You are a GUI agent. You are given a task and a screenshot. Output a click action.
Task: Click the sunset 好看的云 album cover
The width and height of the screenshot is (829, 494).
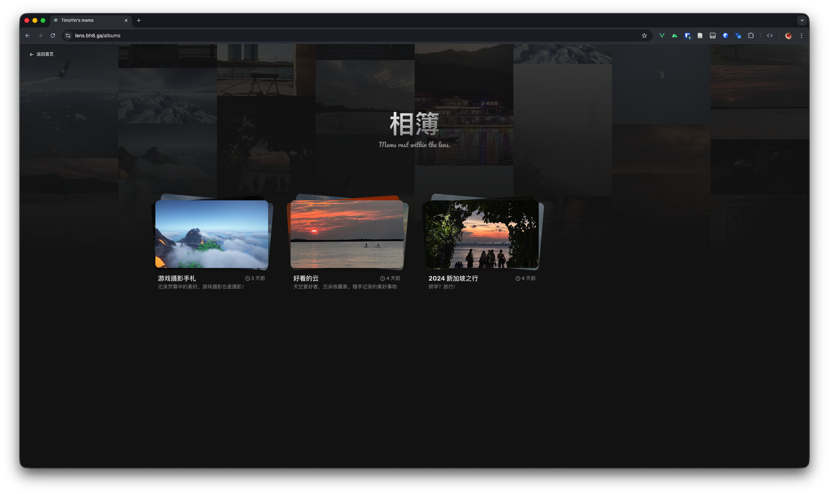tap(347, 234)
